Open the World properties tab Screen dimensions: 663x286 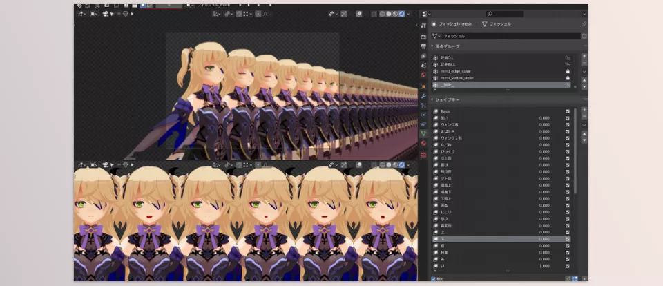click(x=423, y=75)
